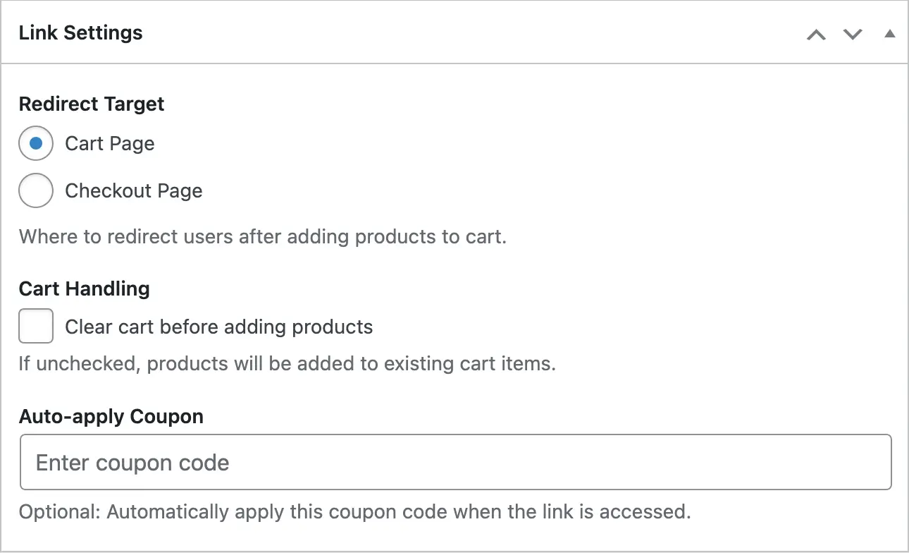
Task: Click the word "Optional:" under the coupon field
Action: [60, 511]
